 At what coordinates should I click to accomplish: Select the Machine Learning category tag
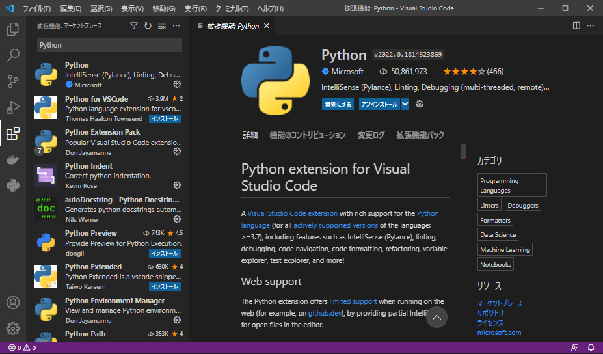pos(505,249)
